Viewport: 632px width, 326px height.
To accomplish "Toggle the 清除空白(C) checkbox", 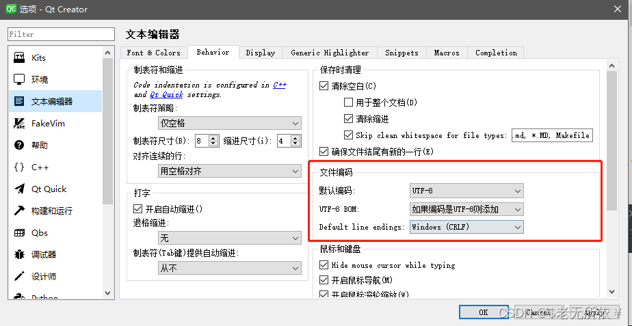I will [x=324, y=86].
